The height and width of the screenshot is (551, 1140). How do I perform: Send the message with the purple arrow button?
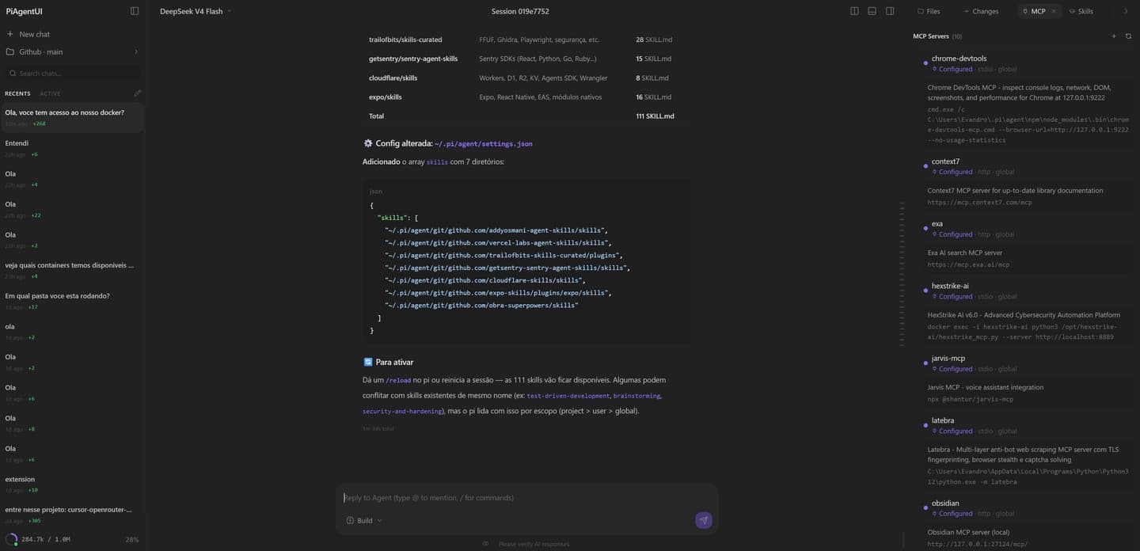[x=703, y=520]
